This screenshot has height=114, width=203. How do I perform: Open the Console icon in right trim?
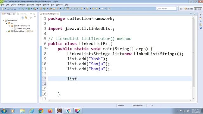pos(201,28)
